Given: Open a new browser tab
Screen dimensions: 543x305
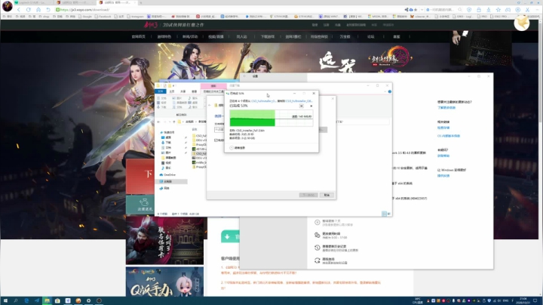Looking at the screenshot, I should click(x=141, y=2).
